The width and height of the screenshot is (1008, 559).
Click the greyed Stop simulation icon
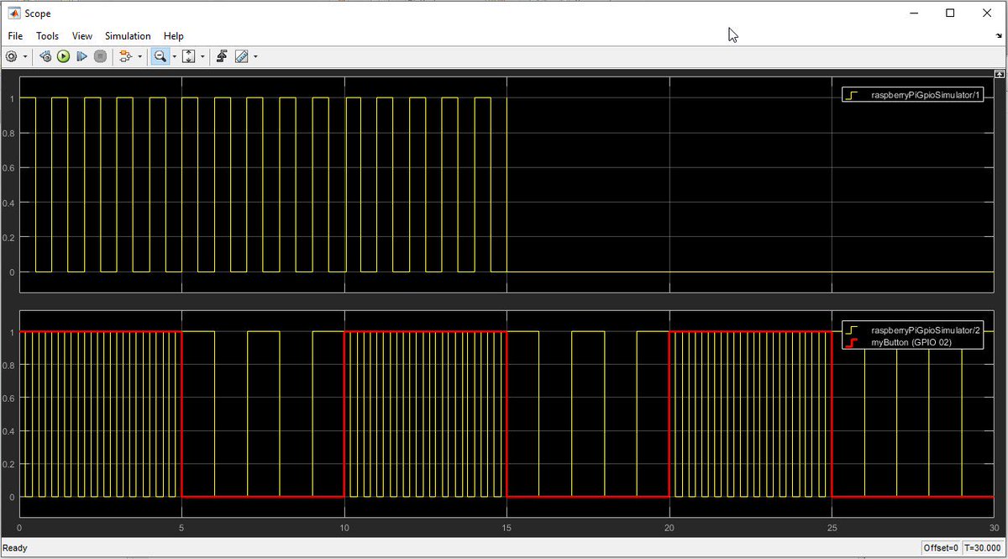coord(101,56)
